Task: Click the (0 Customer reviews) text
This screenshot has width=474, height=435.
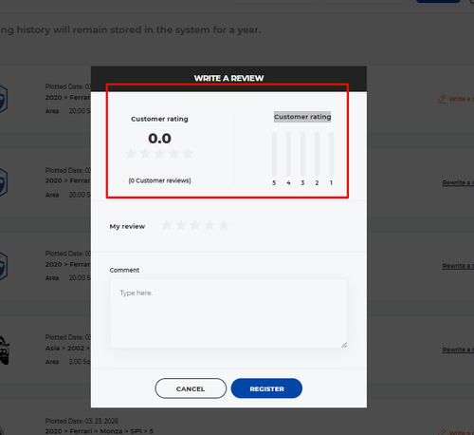Action: click(x=159, y=180)
